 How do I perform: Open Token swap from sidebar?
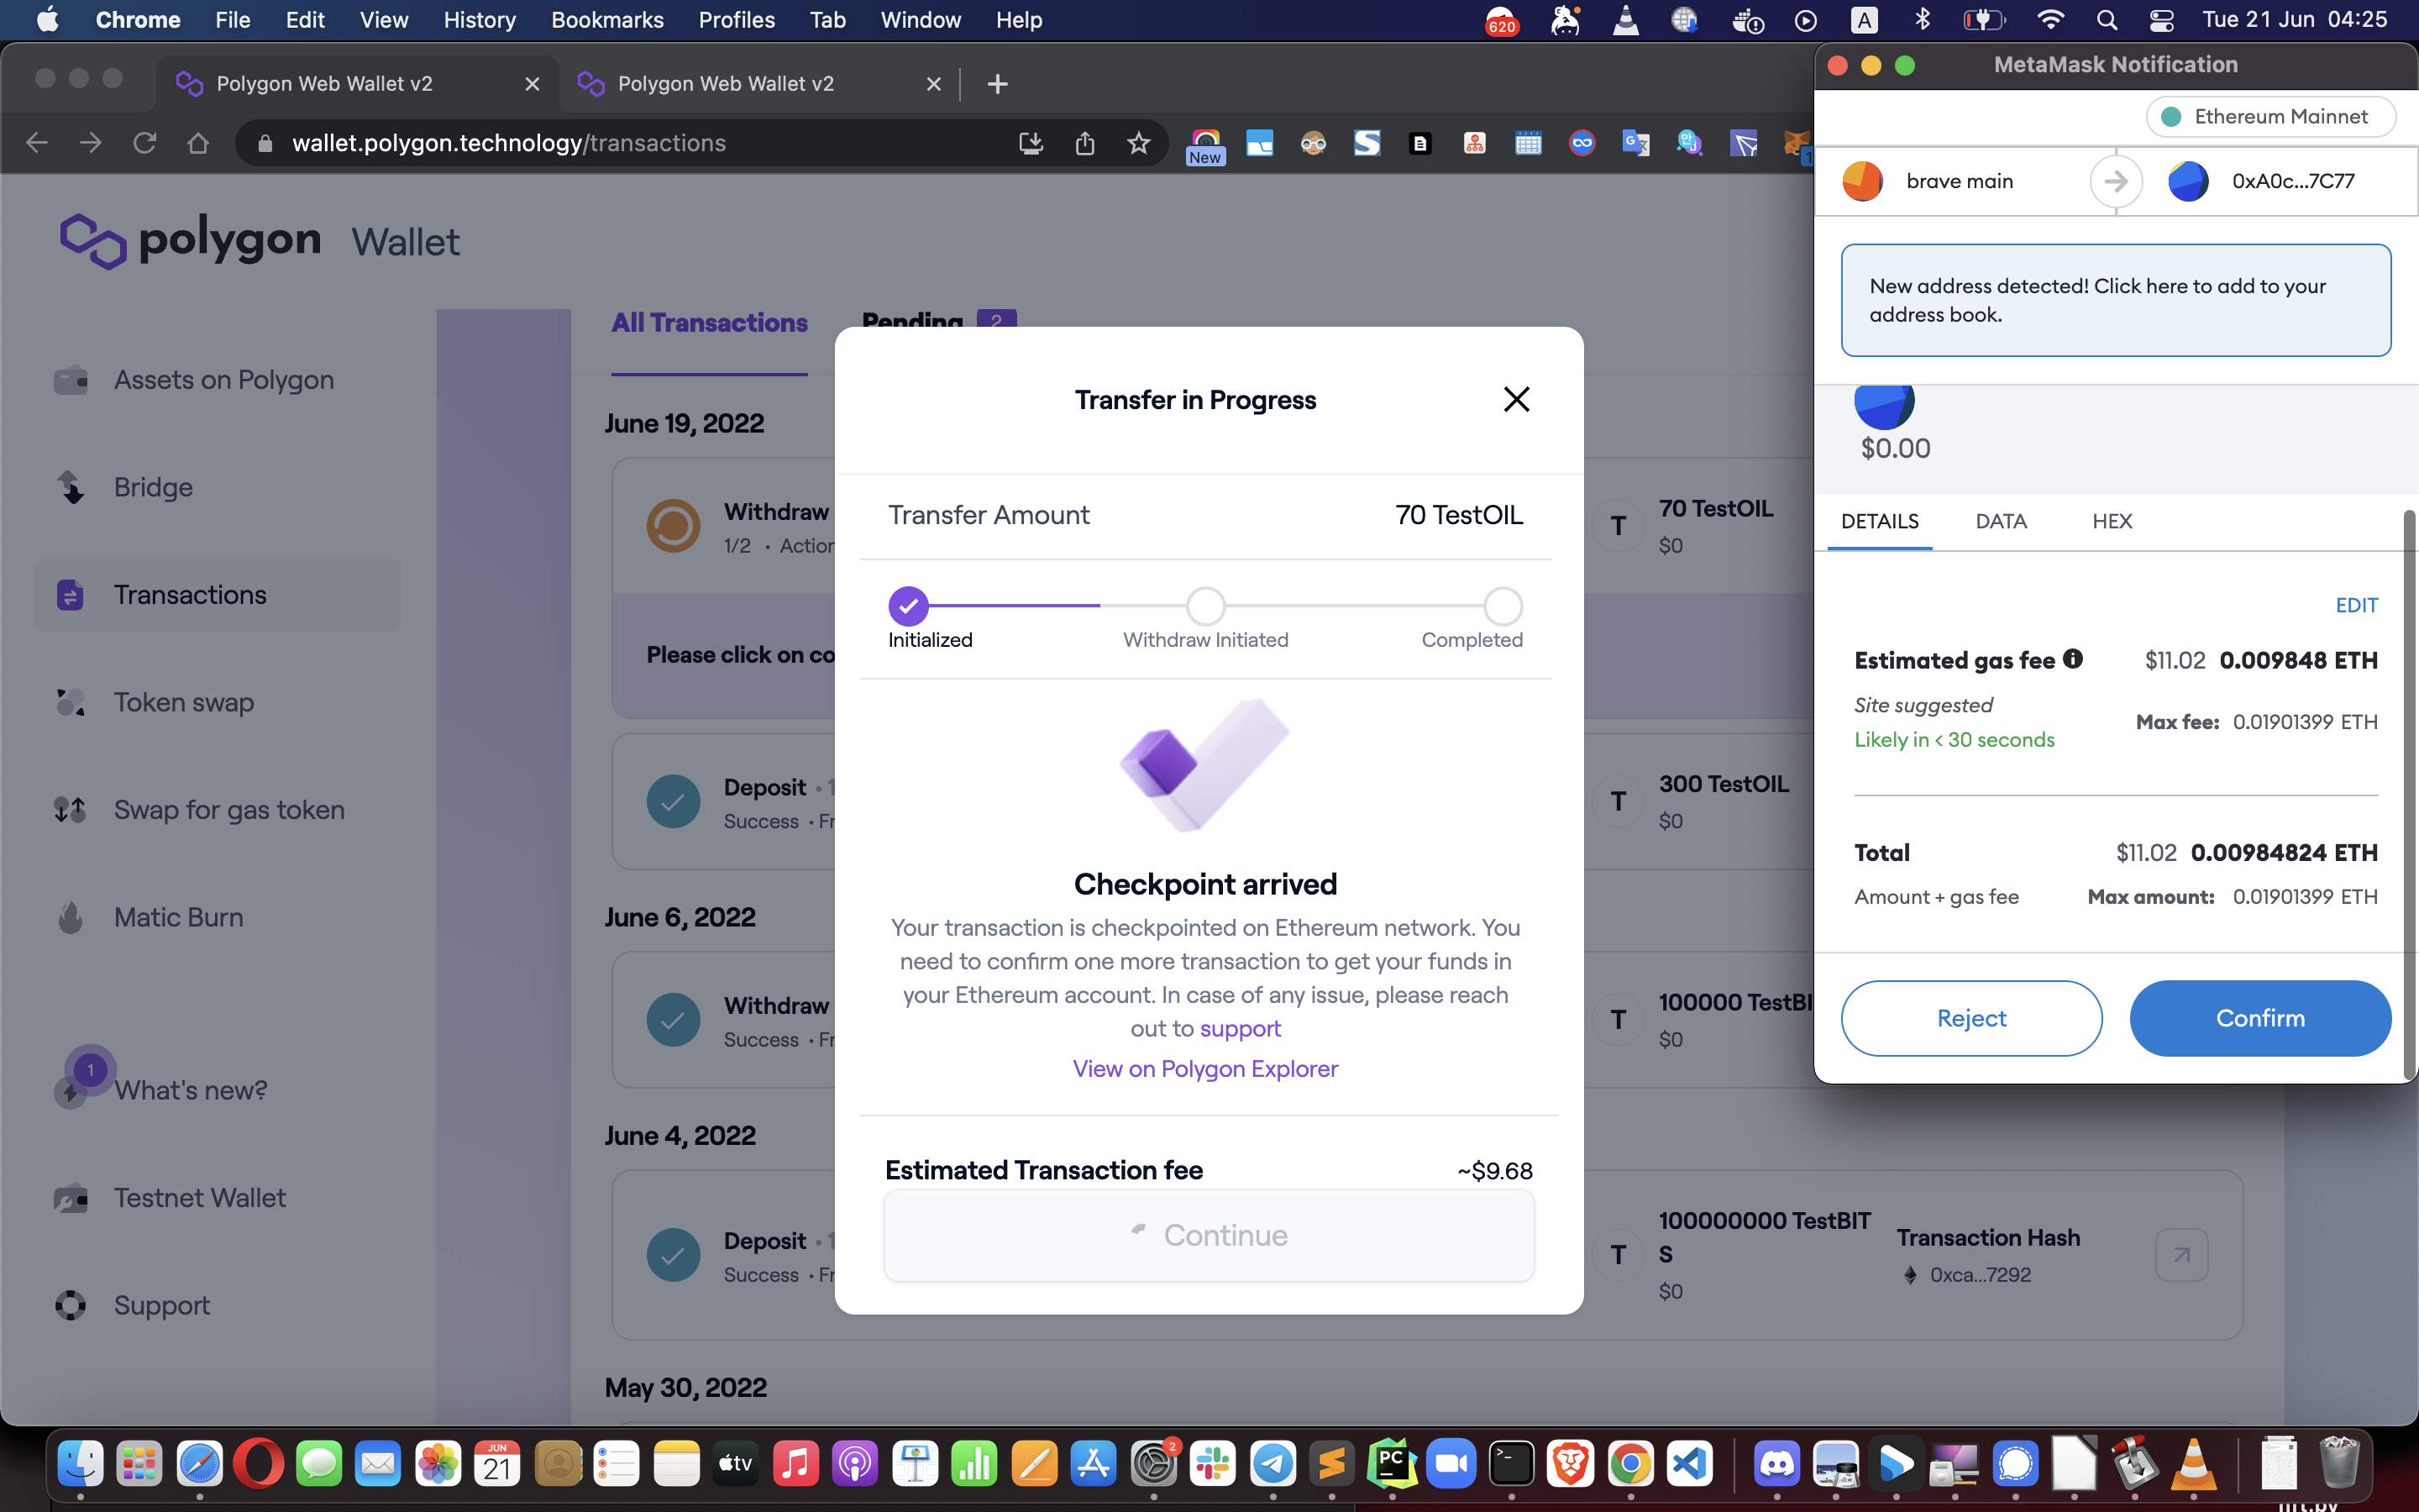tap(183, 702)
